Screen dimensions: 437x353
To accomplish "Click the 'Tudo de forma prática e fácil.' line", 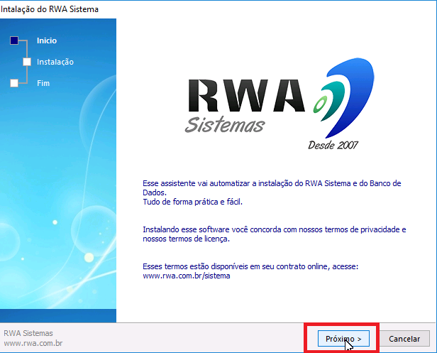I will 192,202.
